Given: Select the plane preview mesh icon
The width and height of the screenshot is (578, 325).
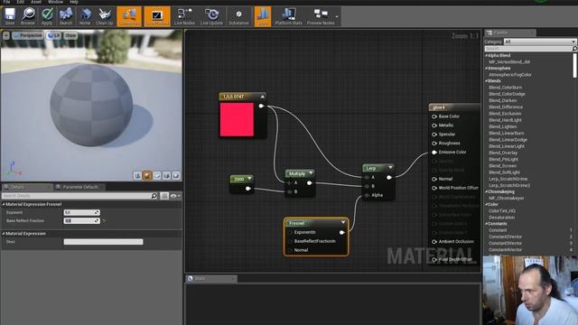Looking at the screenshot, I should (156, 175).
